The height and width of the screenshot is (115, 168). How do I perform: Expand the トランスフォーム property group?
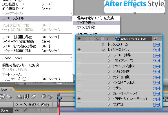103,44
